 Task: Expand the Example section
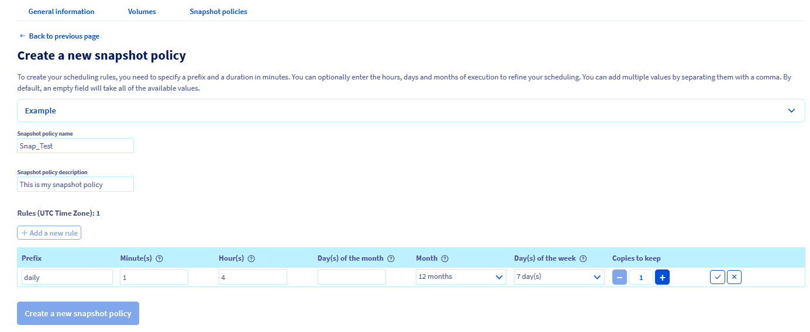click(x=411, y=110)
